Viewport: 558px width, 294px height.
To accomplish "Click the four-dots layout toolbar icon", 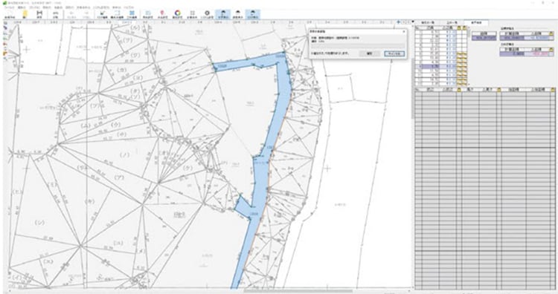I will click(192, 13).
